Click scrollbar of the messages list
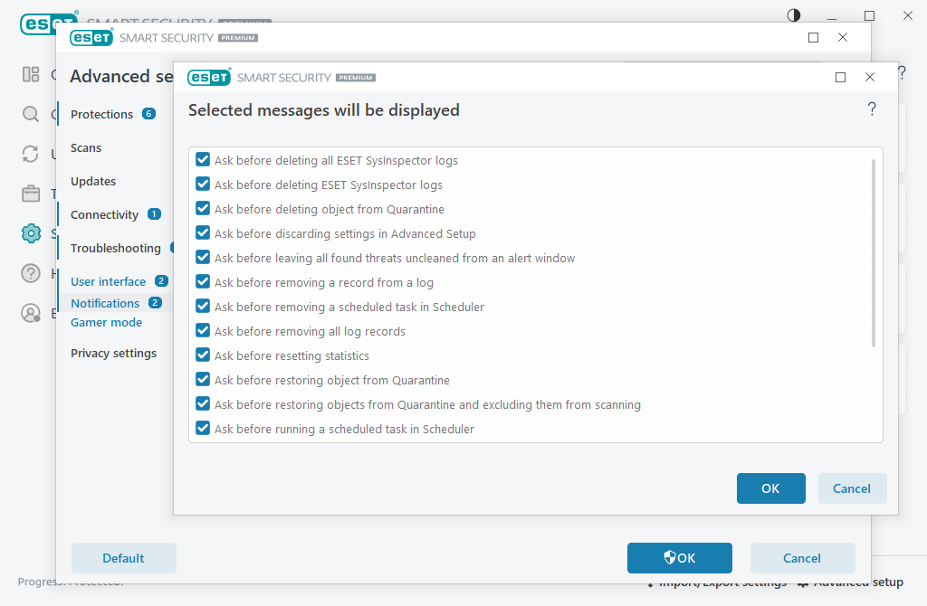 (874, 253)
